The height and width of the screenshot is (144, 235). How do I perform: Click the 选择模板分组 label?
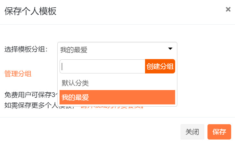[26, 49]
